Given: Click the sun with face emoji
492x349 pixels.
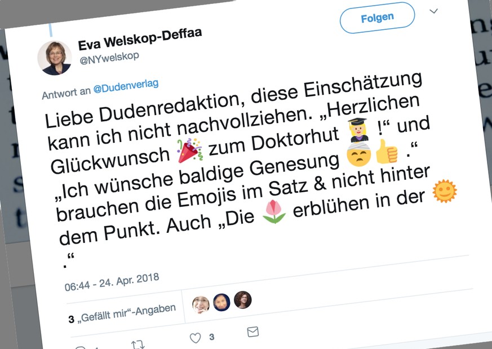Looking at the screenshot, I should click(x=445, y=191).
